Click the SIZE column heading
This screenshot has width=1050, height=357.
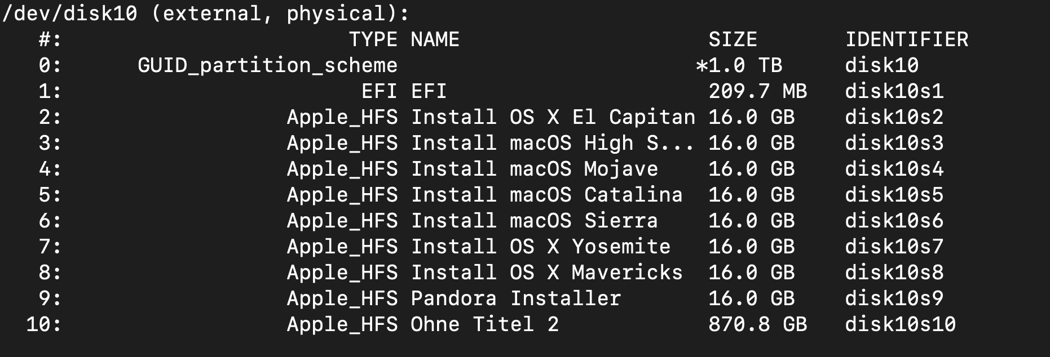click(x=733, y=39)
